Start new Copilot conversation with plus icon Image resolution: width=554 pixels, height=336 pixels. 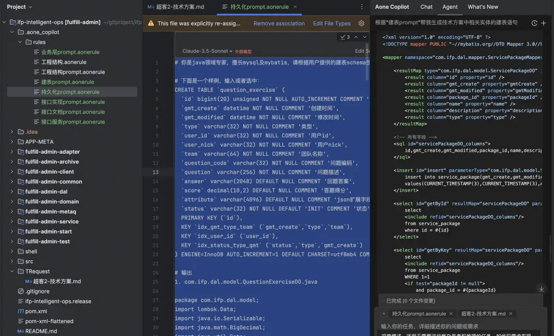544,23
